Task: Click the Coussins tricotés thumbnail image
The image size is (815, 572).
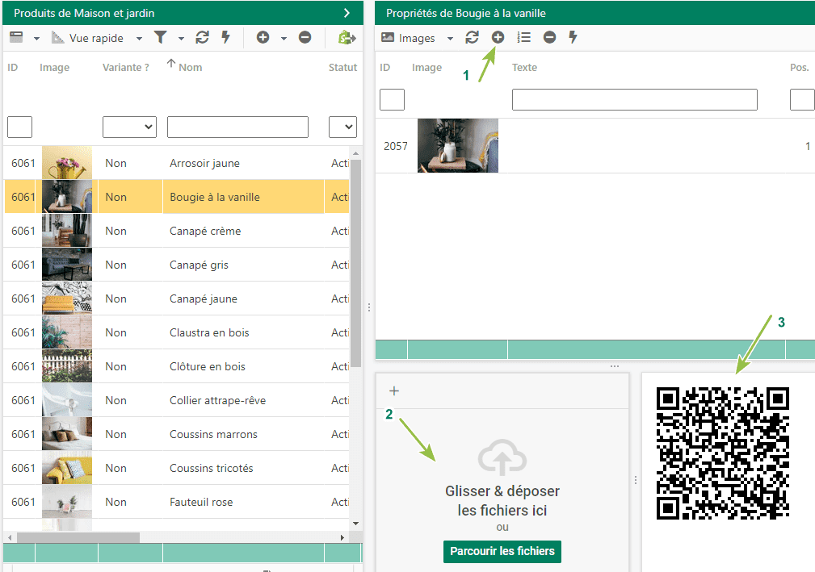Action: point(67,468)
